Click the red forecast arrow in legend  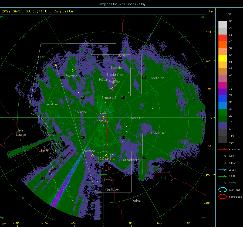point(222,149)
